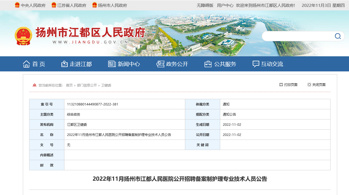Viewport: 349px width, 195px height.
Task: Open the 新闻中心 navigation menu
Action: point(129,64)
